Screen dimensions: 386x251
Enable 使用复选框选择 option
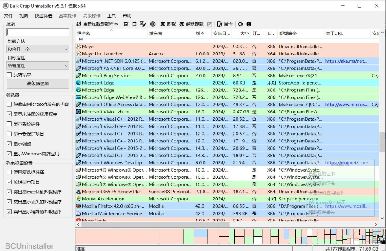(9, 172)
